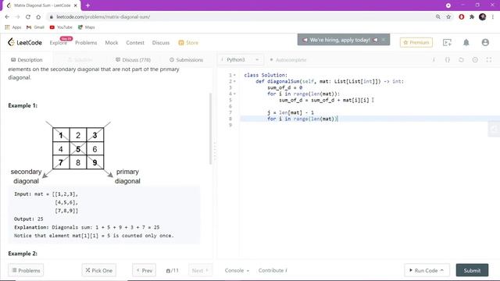Open the LeetCode account avatar menu

485,42
